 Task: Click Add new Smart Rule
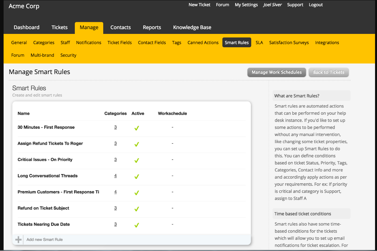[44, 240]
